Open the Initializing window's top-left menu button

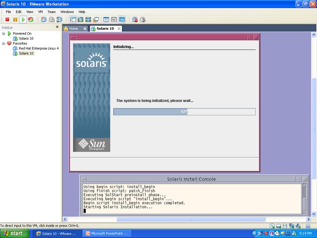[x=73, y=37]
